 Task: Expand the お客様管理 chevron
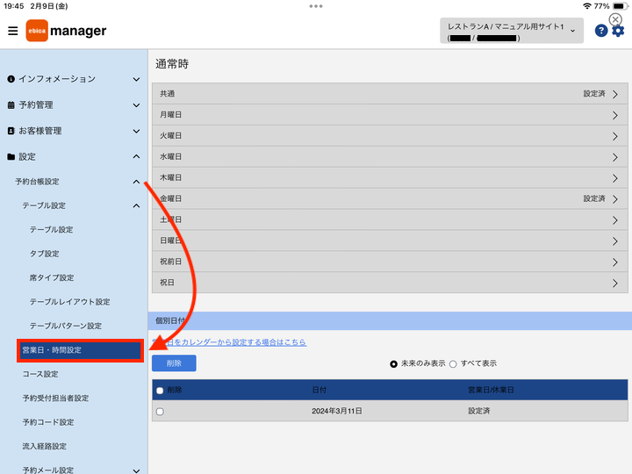click(137, 131)
